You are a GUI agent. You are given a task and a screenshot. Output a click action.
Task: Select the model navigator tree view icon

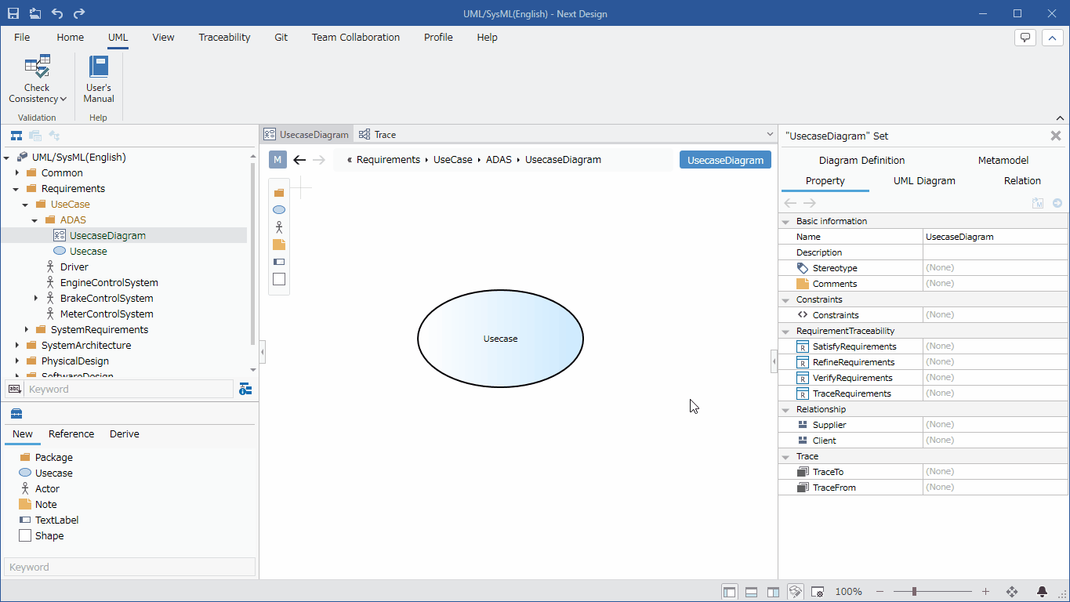[16, 136]
